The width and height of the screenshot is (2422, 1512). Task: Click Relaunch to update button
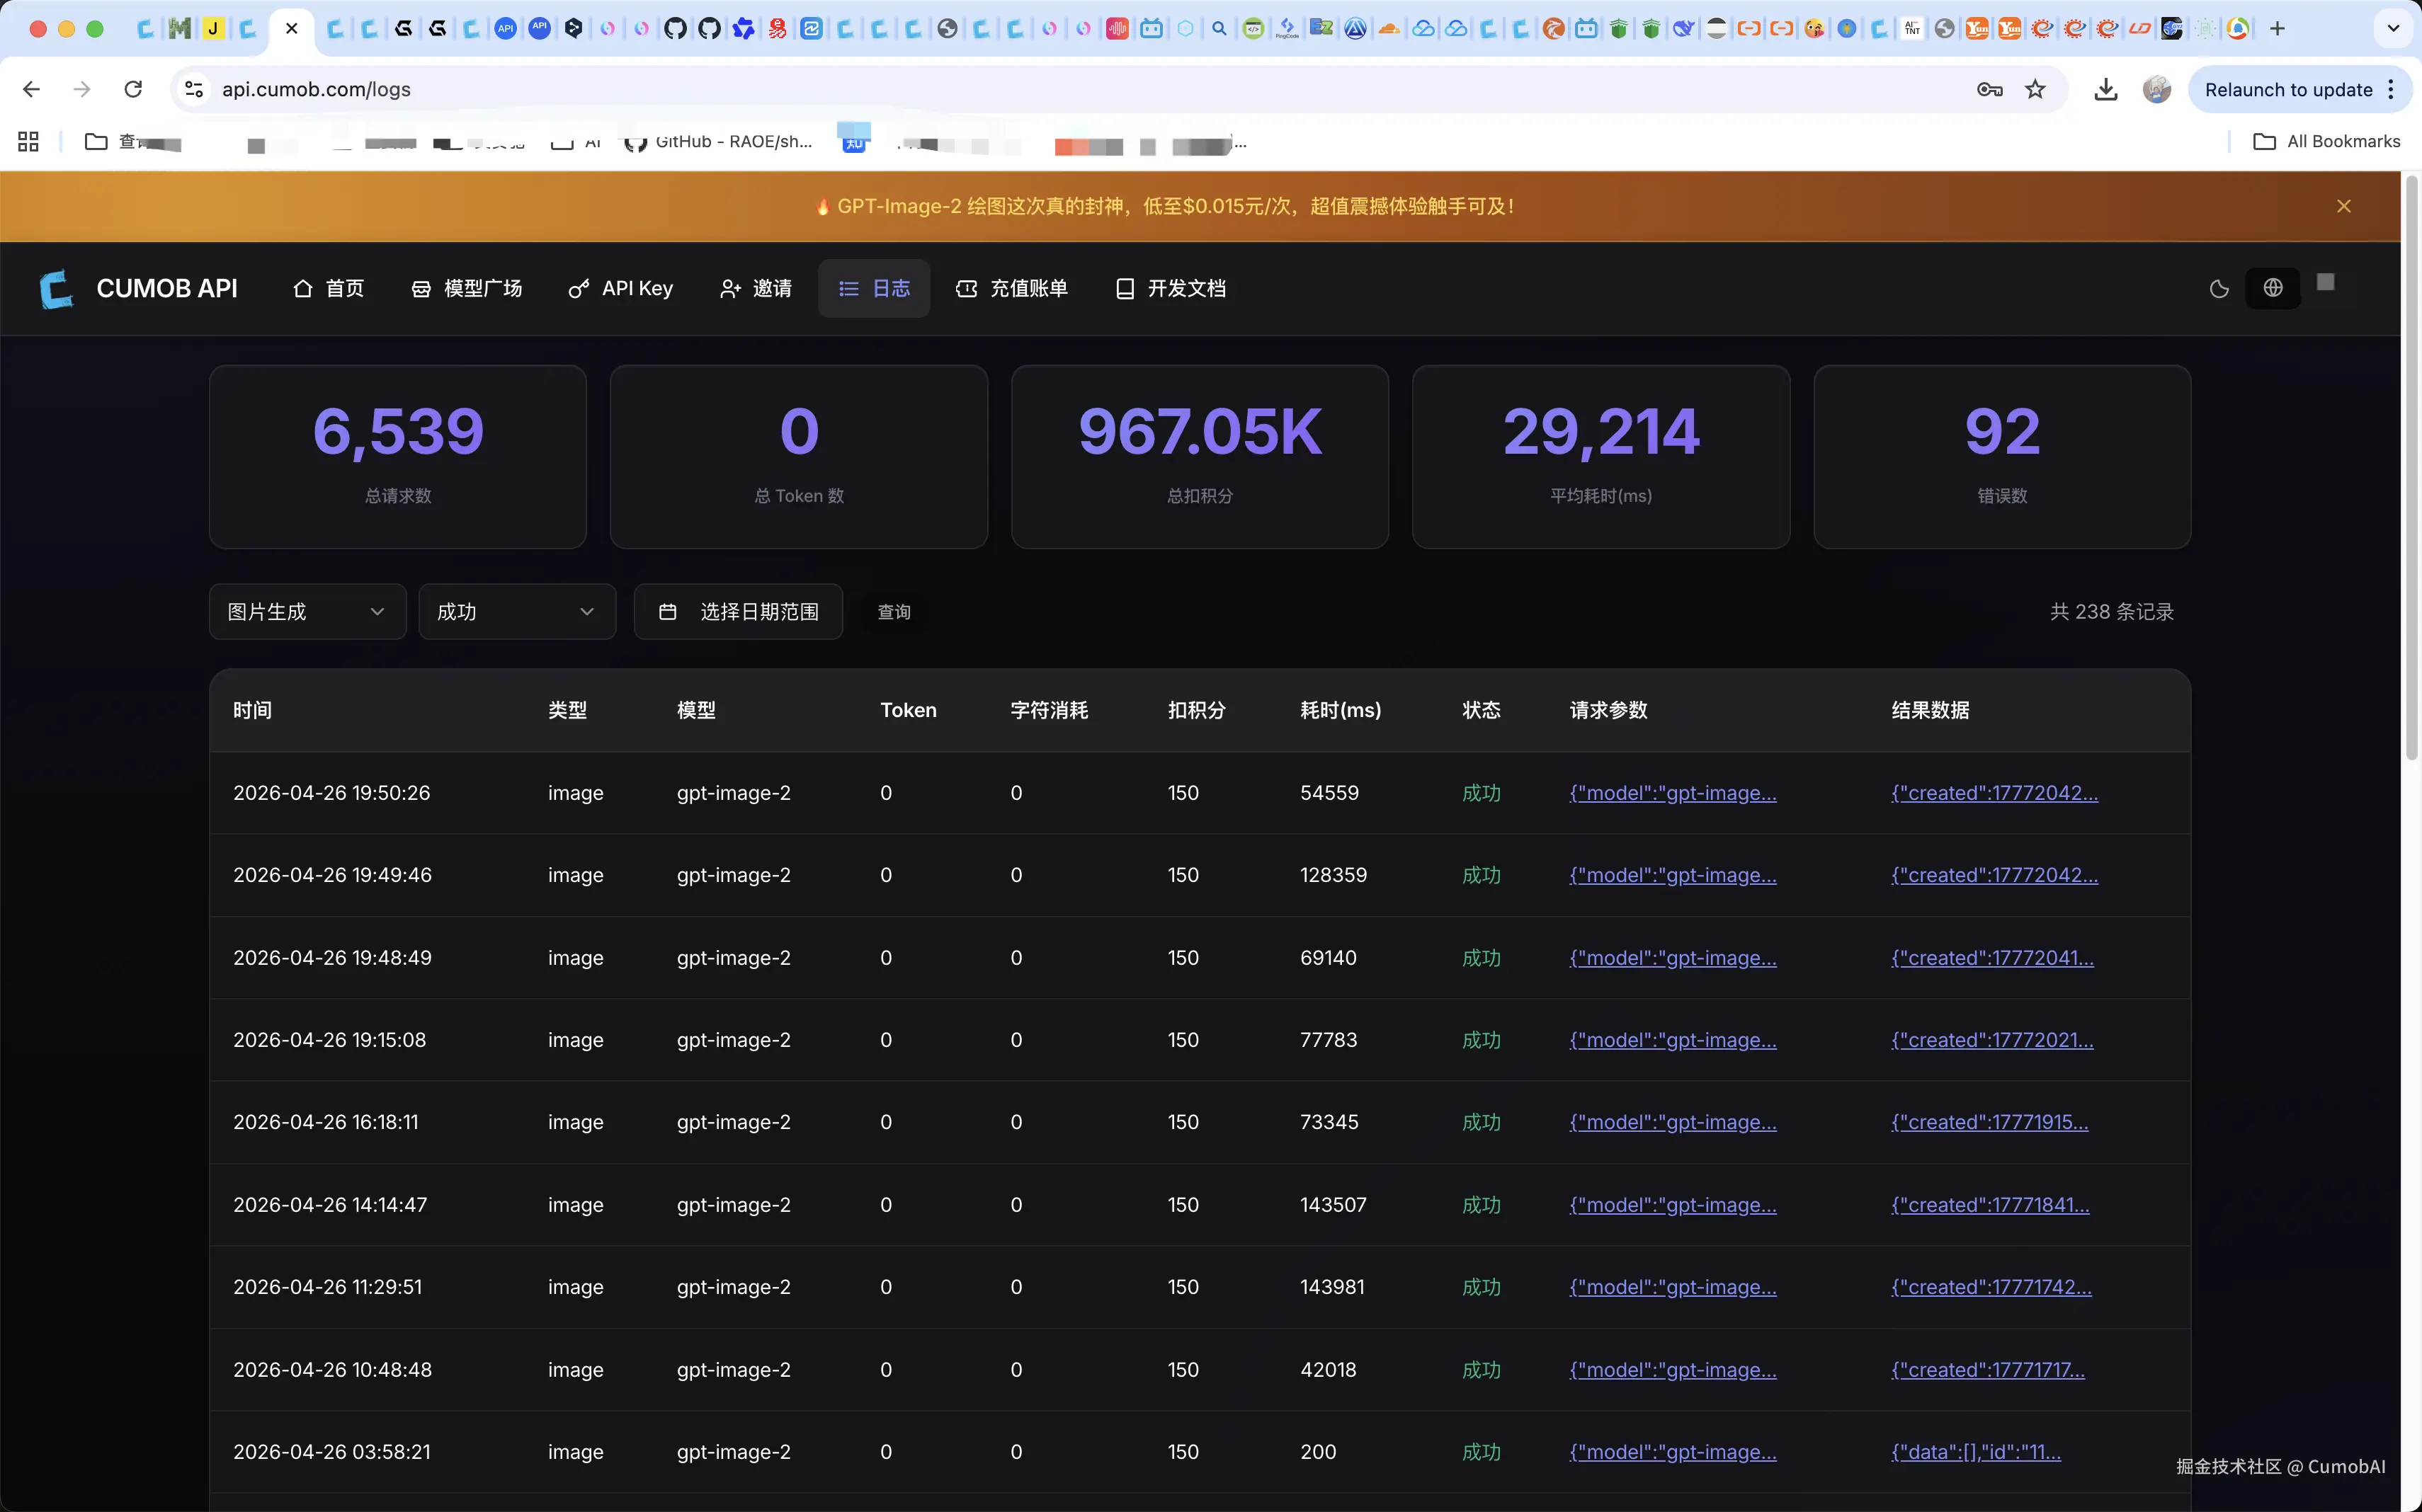point(2288,90)
